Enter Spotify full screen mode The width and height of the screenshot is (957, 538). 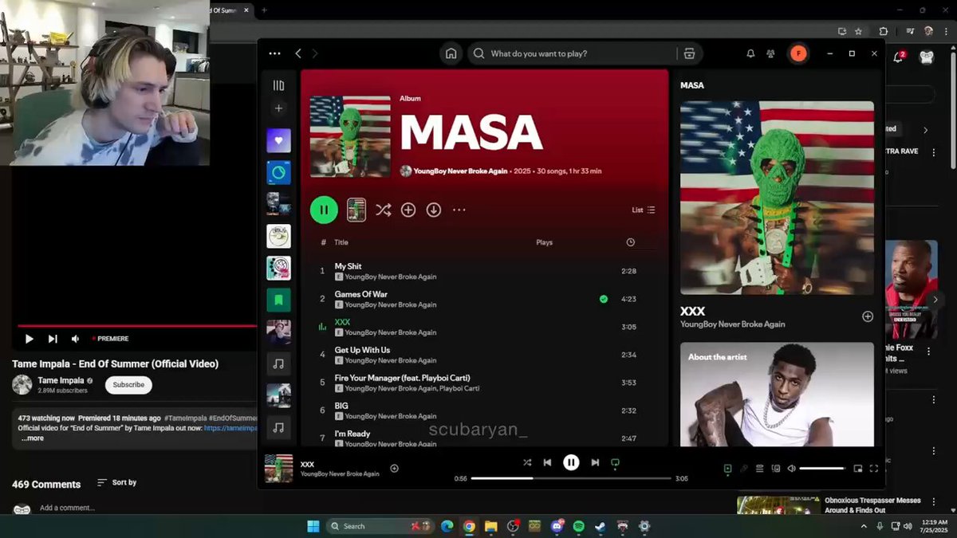pyautogui.click(x=874, y=469)
